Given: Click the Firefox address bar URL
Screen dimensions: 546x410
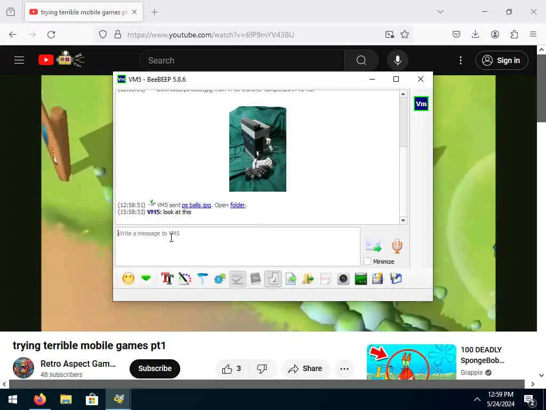Looking at the screenshot, I should [211, 35].
